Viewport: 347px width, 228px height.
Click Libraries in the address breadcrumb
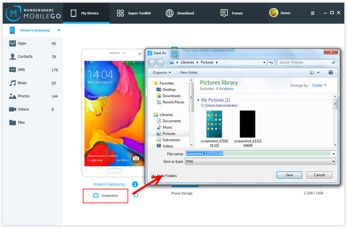click(187, 63)
